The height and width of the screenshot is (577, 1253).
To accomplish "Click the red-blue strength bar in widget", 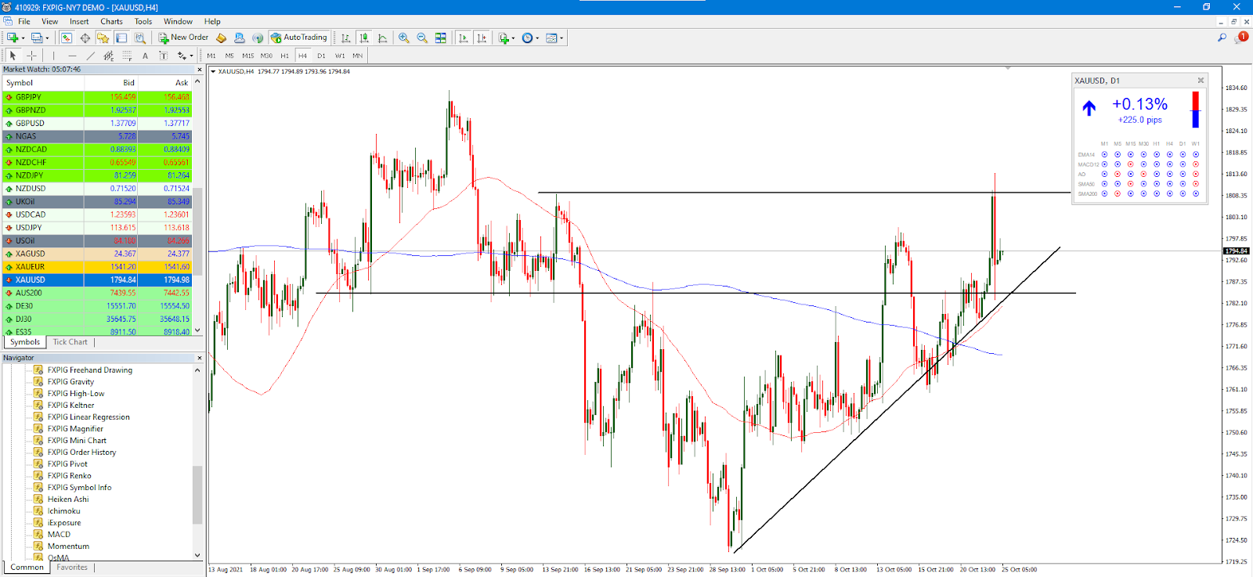I will [1195, 110].
